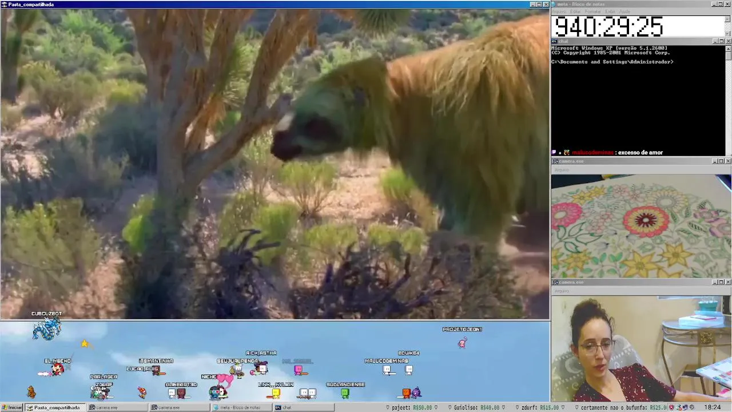
Task: Click the CUBCUZBOT dragon sprite
Action: (x=47, y=328)
